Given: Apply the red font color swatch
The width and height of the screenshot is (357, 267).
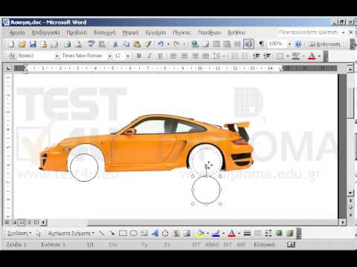Looking at the screenshot, I should pyautogui.click(x=312, y=56).
